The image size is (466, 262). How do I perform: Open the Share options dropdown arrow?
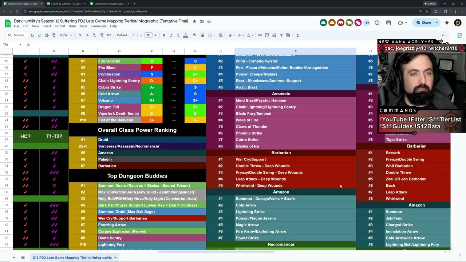(437, 23)
